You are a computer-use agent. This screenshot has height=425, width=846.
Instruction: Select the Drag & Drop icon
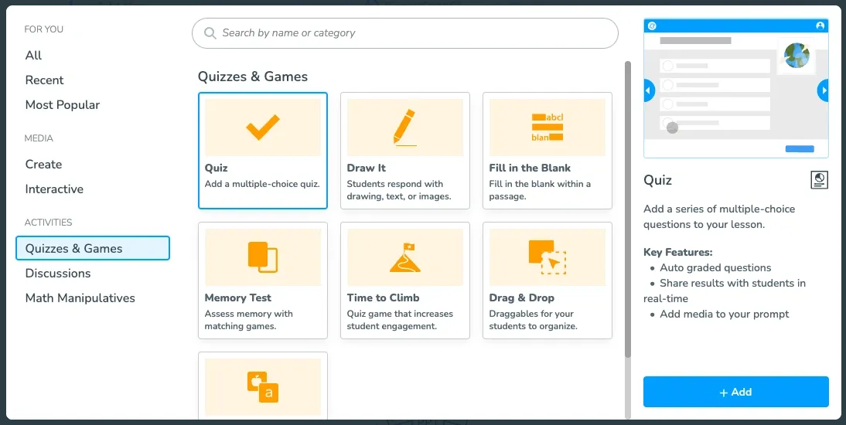tap(547, 257)
